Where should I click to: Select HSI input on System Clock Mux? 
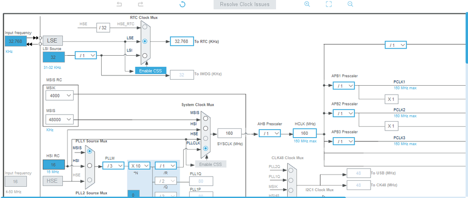coord(205,128)
